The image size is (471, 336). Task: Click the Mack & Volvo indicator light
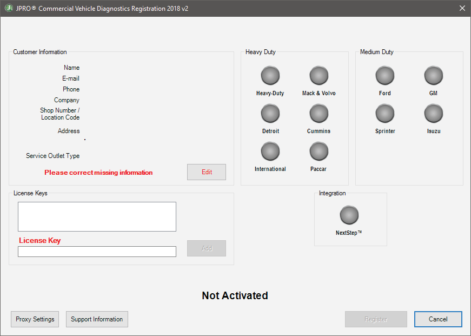pyautogui.click(x=319, y=75)
